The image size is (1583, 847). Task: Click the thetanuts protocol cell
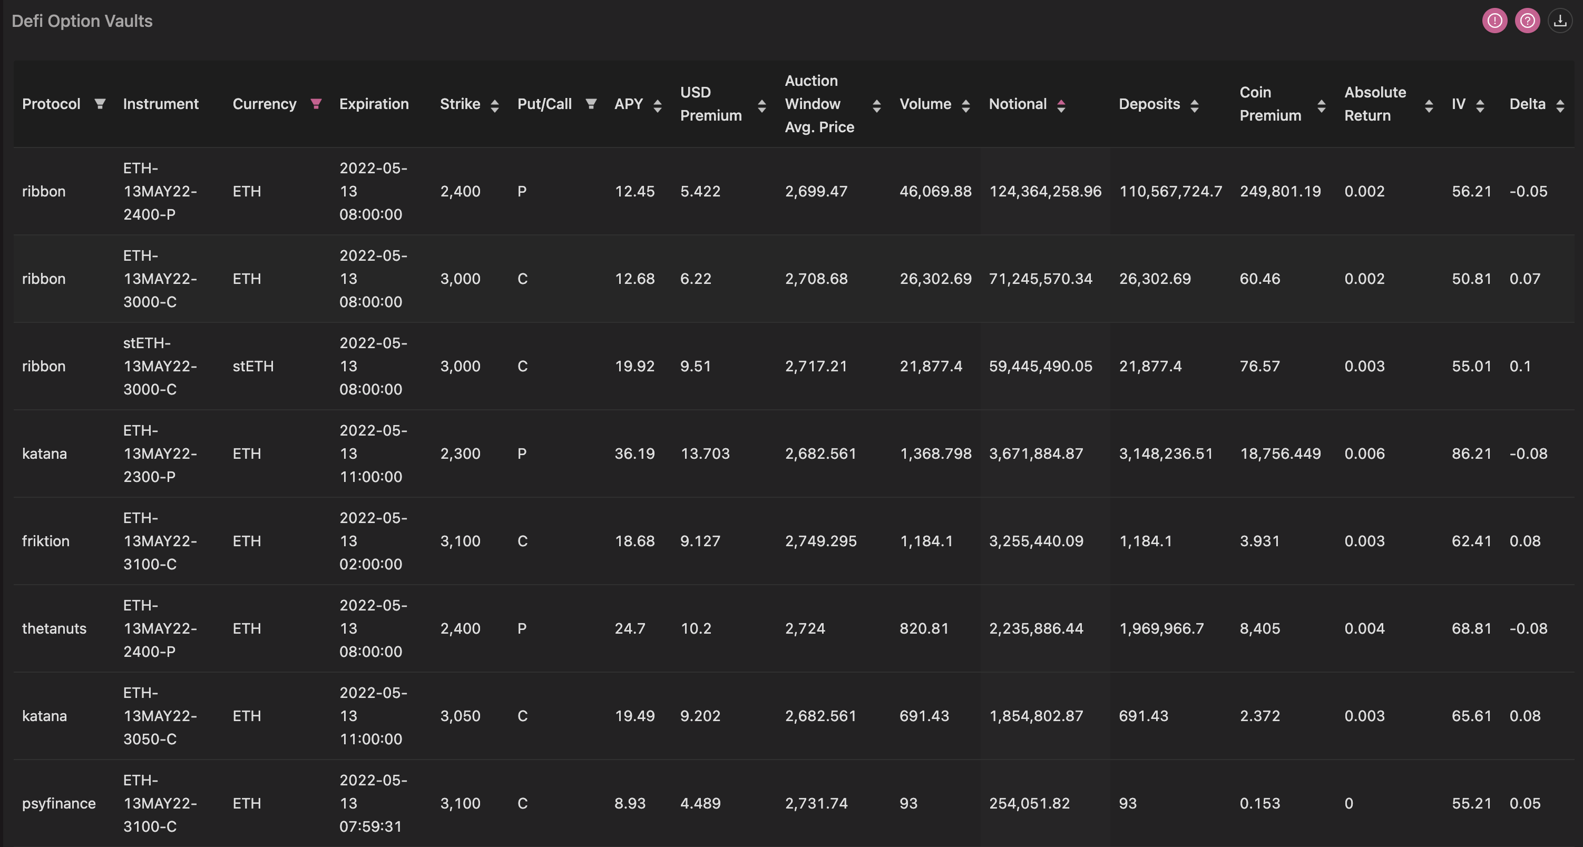(x=54, y=628)
